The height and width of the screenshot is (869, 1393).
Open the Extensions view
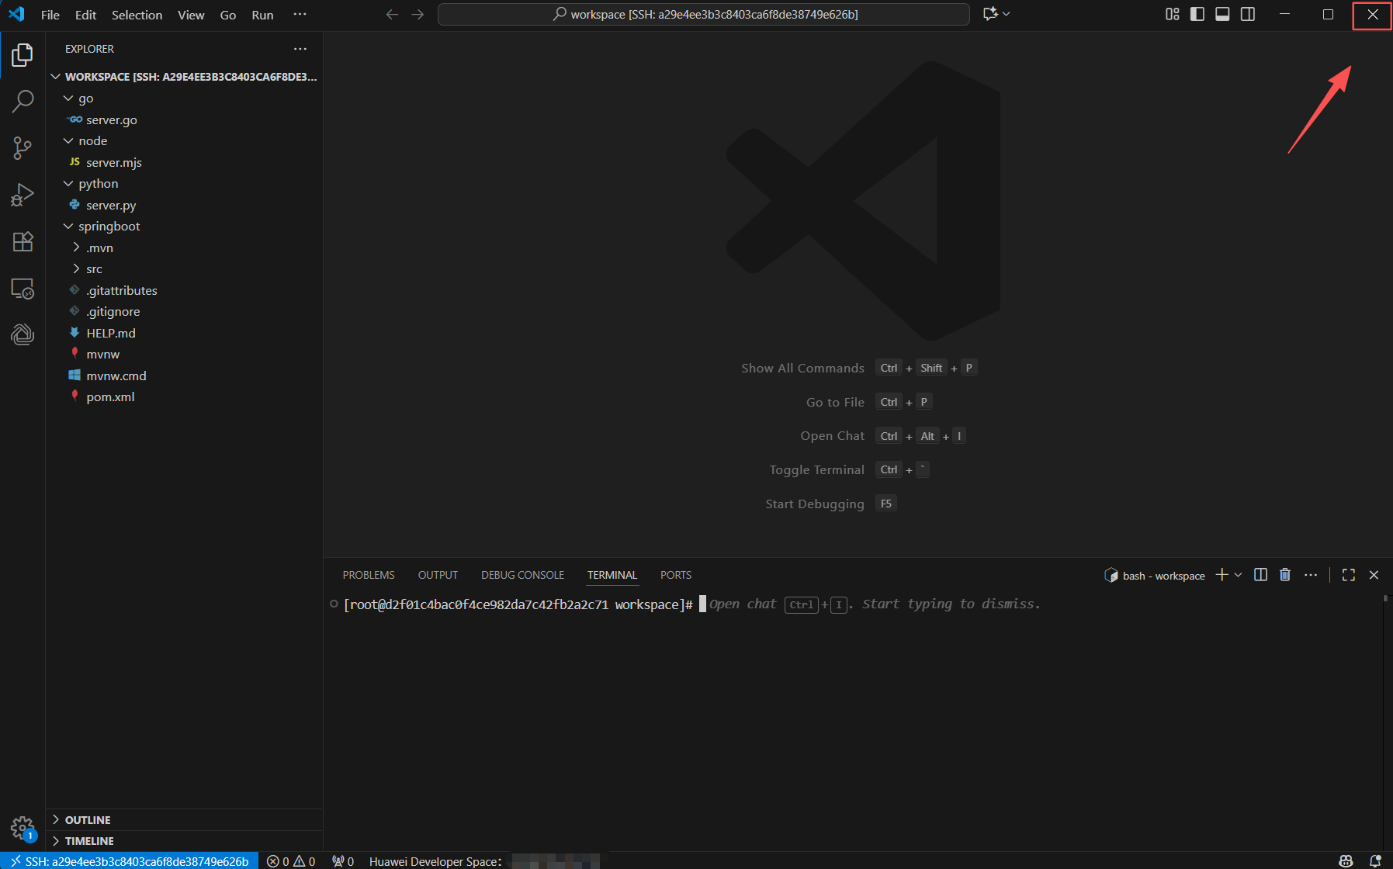[23, 241]
